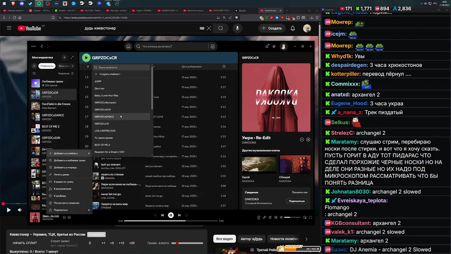Choose Создать плейлист in submenu
The height and width of the screenshot is (254, 451).
[x=122, y=74]
